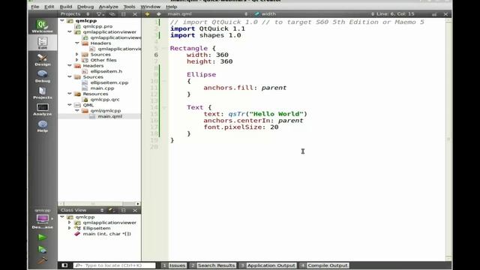This screenshot has height=270, width=480.
Task: Go forward in editor history
Action: [158, 14]
